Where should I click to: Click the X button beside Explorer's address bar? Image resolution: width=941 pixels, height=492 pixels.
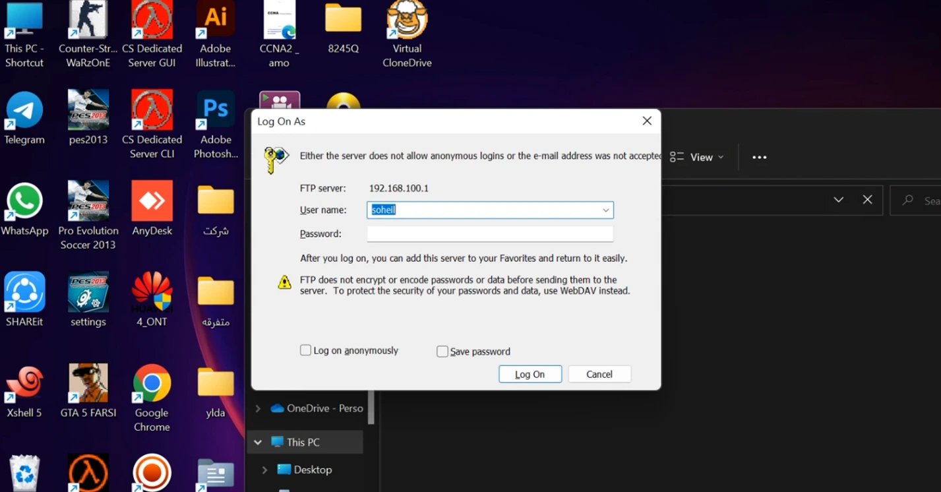868,200
